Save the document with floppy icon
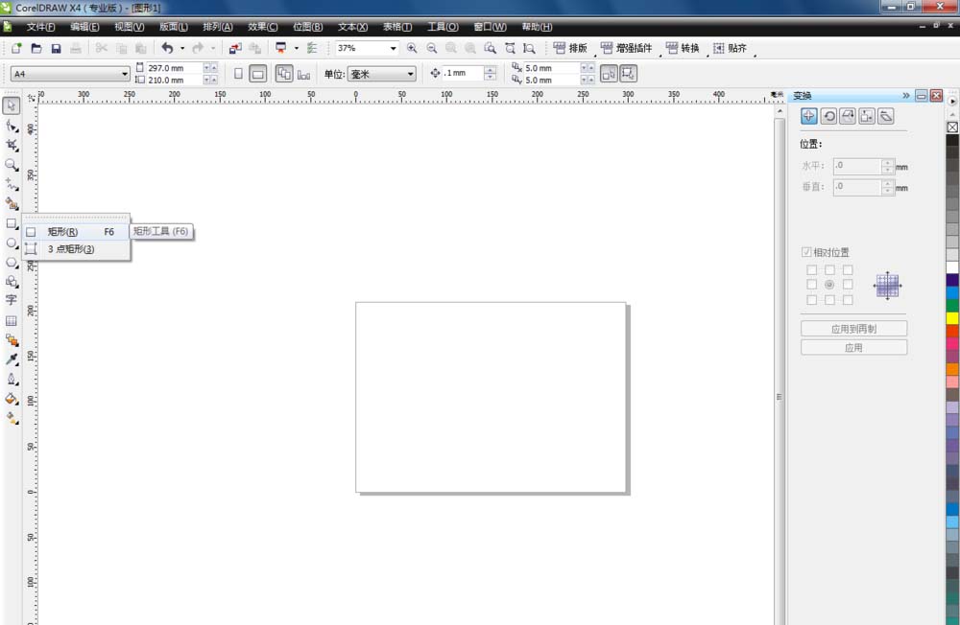 click(x=56, y=48)
